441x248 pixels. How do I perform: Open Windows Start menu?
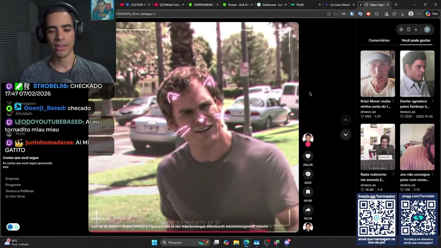tap(154, 242)
